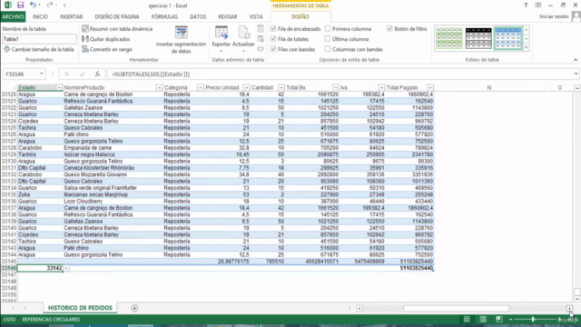This screenshot has width=581, height=327.
Task: Toggle Fila de totales checkbox
Action: coord(273,39)
